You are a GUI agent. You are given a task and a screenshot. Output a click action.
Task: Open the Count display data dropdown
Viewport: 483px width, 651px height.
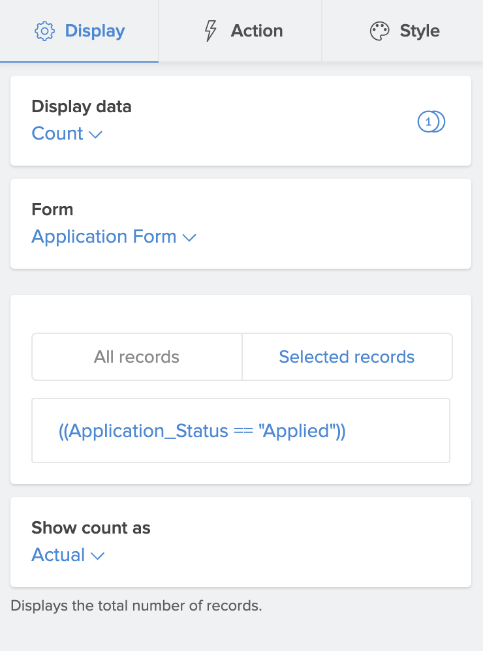[x=58, y=134]
